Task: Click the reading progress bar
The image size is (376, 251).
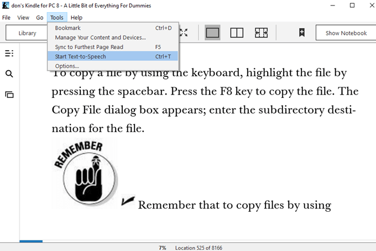Action: coord(197,241)
